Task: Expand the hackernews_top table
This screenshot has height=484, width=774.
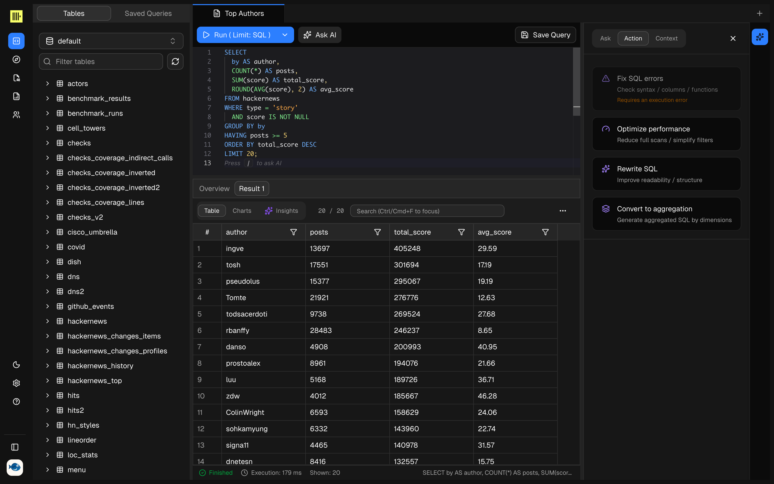Action: (x=47, y=381)
